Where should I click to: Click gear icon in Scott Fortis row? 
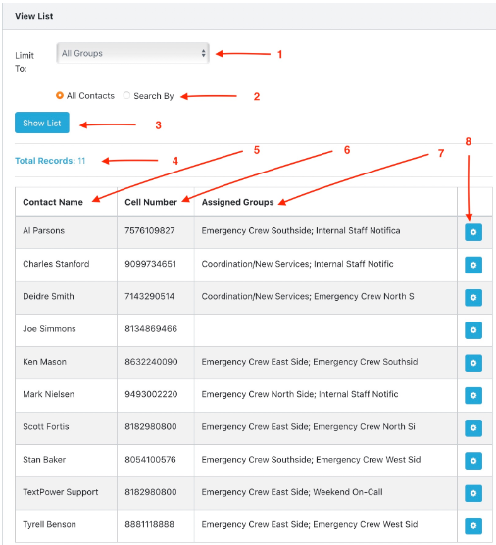coord(473,428)
